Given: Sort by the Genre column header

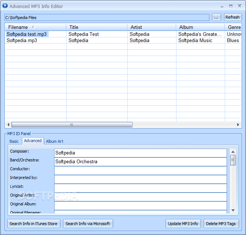Looking at the screenshot, I should [x=233, y=27].
